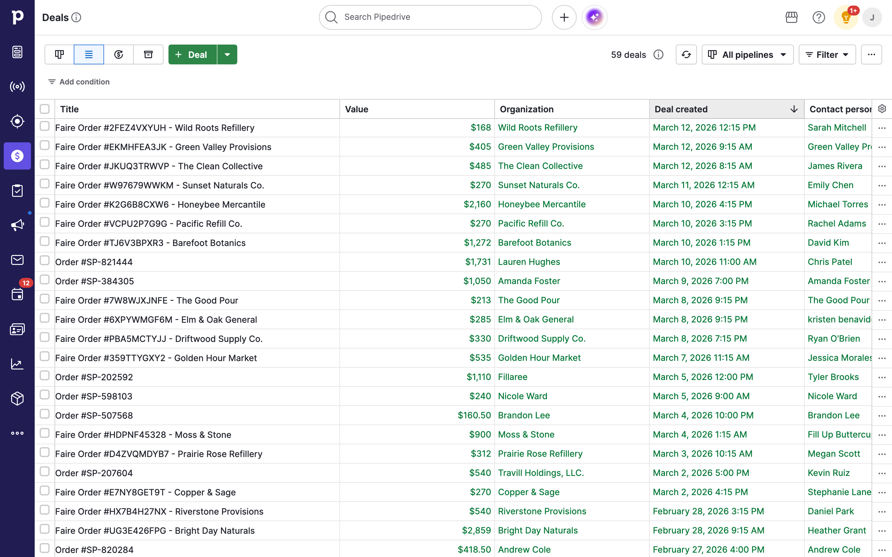Image resolution: width=892 pixels, height=557 pixels.
Task: Open the Projects clipboard sidebar icon
Action: [17, 190]
